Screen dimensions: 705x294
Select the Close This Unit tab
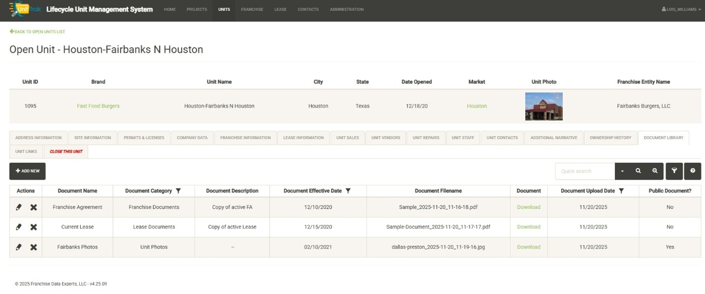66,152
